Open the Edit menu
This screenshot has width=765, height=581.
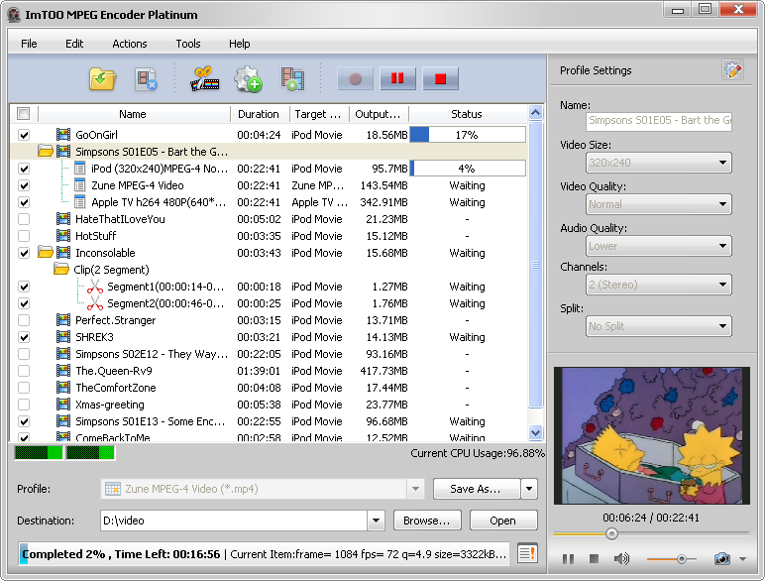(x=74, y=44)
